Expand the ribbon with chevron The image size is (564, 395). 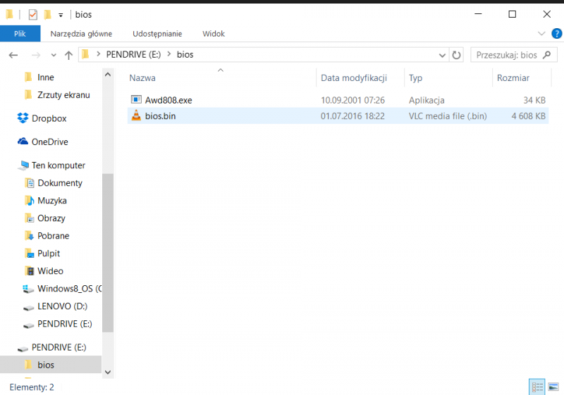point(541,34)
